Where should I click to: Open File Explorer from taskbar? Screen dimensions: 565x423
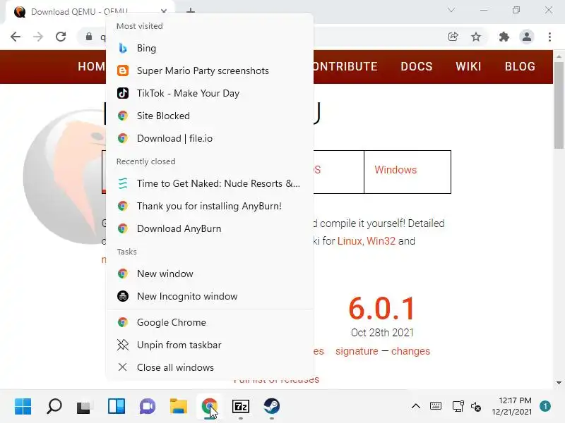(179, 407)
